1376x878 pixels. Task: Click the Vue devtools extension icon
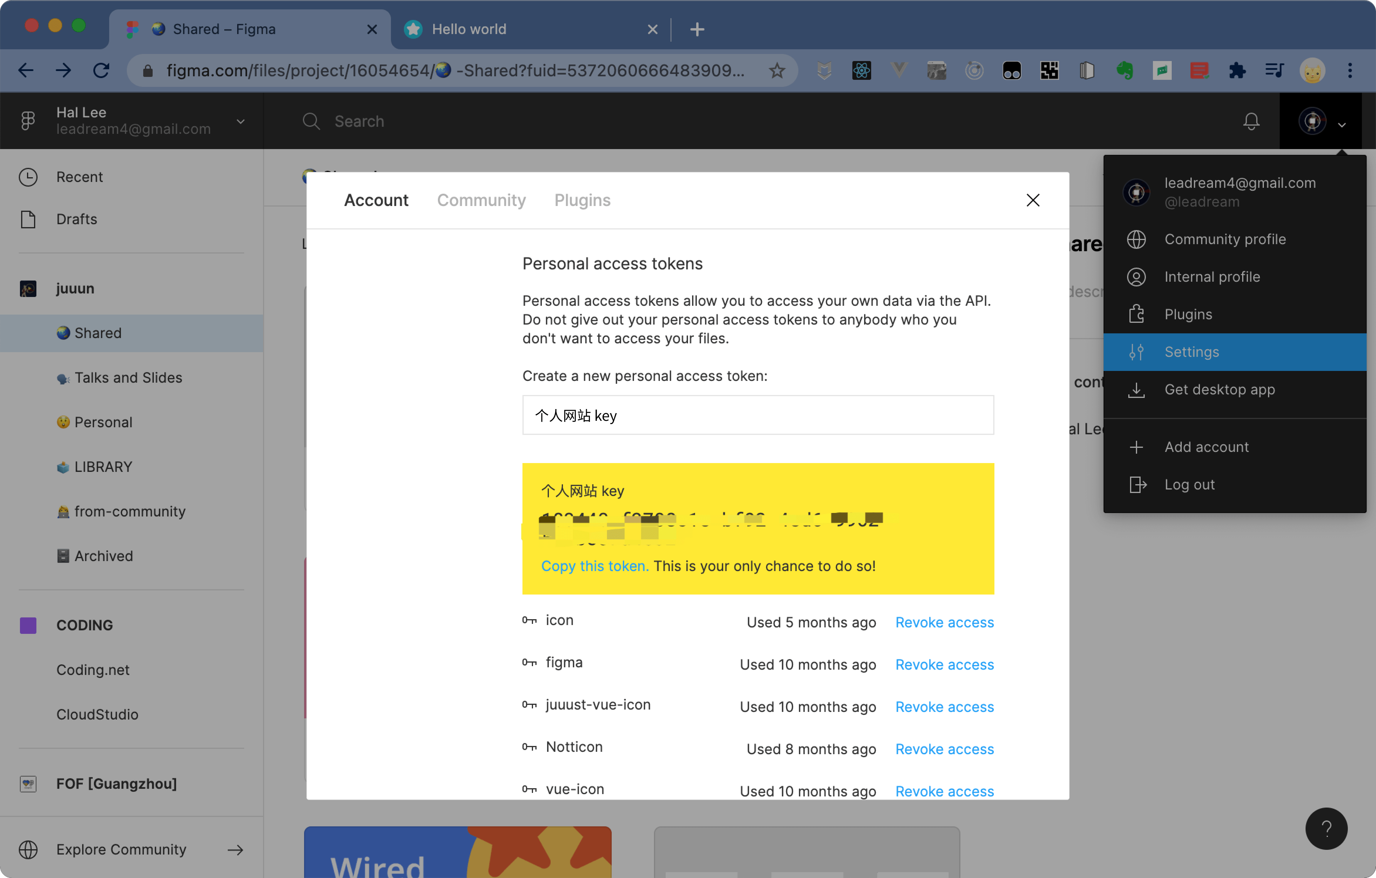[899, 70]
